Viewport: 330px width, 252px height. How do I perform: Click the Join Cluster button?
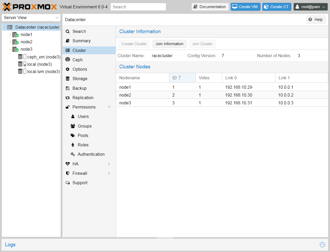tap(202, 44)
